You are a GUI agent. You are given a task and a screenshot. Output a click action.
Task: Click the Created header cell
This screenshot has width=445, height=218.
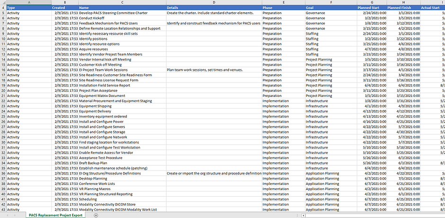(x=65, y=8)
